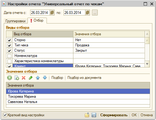Viewport: 156px width, 120px height.
Task: Click the filter list scrollbar down arrow
Action: [x=147, y=64]
